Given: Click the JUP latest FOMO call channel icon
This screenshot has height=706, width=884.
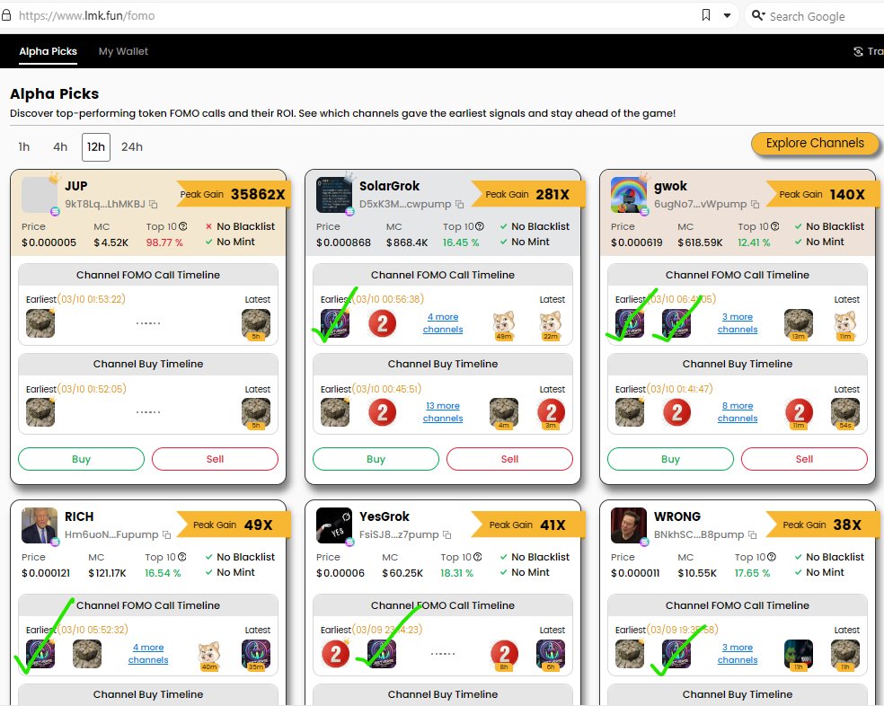Looking at the screenshot, I should pos(256,324).
